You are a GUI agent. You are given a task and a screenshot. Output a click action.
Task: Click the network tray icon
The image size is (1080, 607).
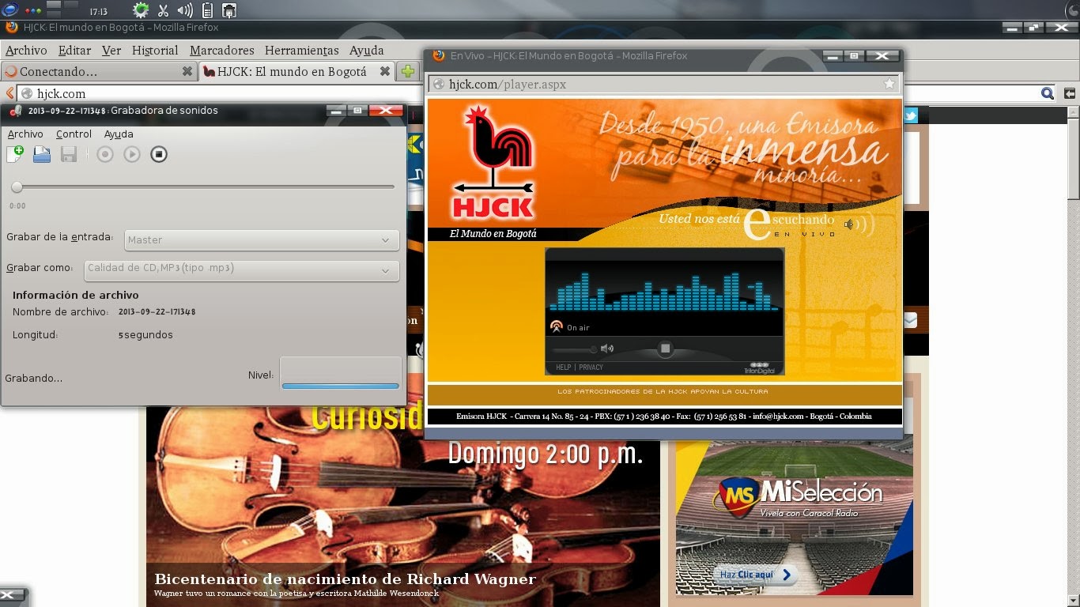click(229, 10)
